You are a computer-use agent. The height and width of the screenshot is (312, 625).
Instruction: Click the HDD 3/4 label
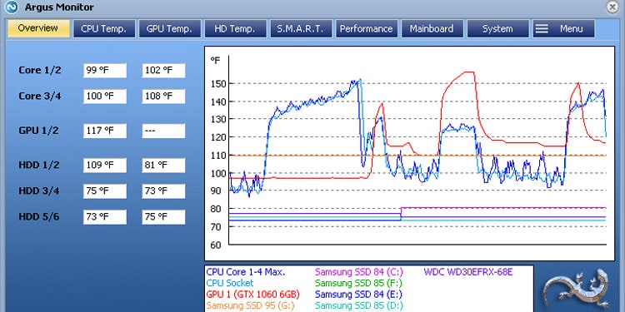point(39,191)
